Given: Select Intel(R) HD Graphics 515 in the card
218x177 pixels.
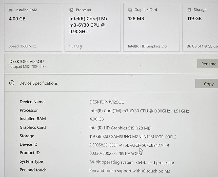Looking at the screenshot, I should tap(147, 46).
